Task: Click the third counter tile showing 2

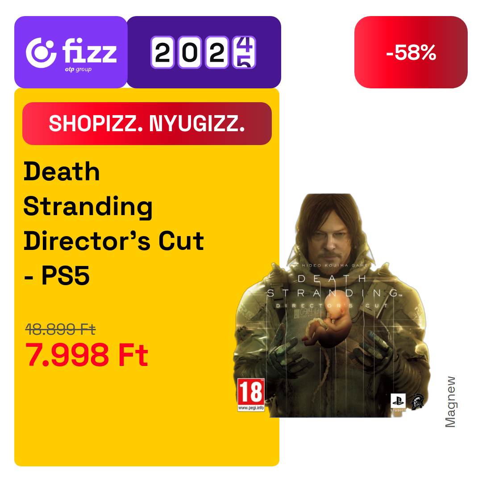Action: click(x=217, y=52)
